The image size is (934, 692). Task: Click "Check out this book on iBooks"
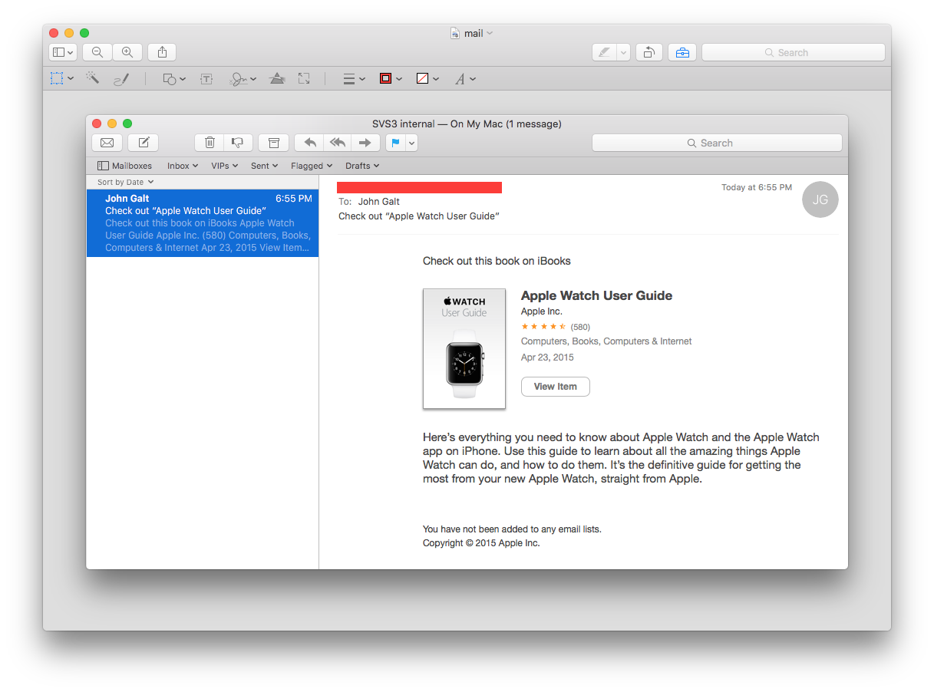click(x=497, y=261)
